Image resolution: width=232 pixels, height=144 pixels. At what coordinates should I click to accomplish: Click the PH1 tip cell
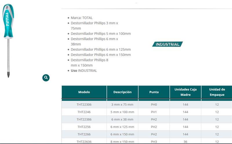coord(154,112)
